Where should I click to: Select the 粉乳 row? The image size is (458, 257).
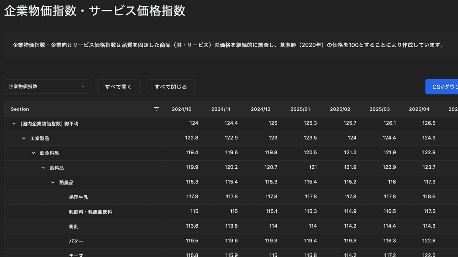tap(74, 227)
